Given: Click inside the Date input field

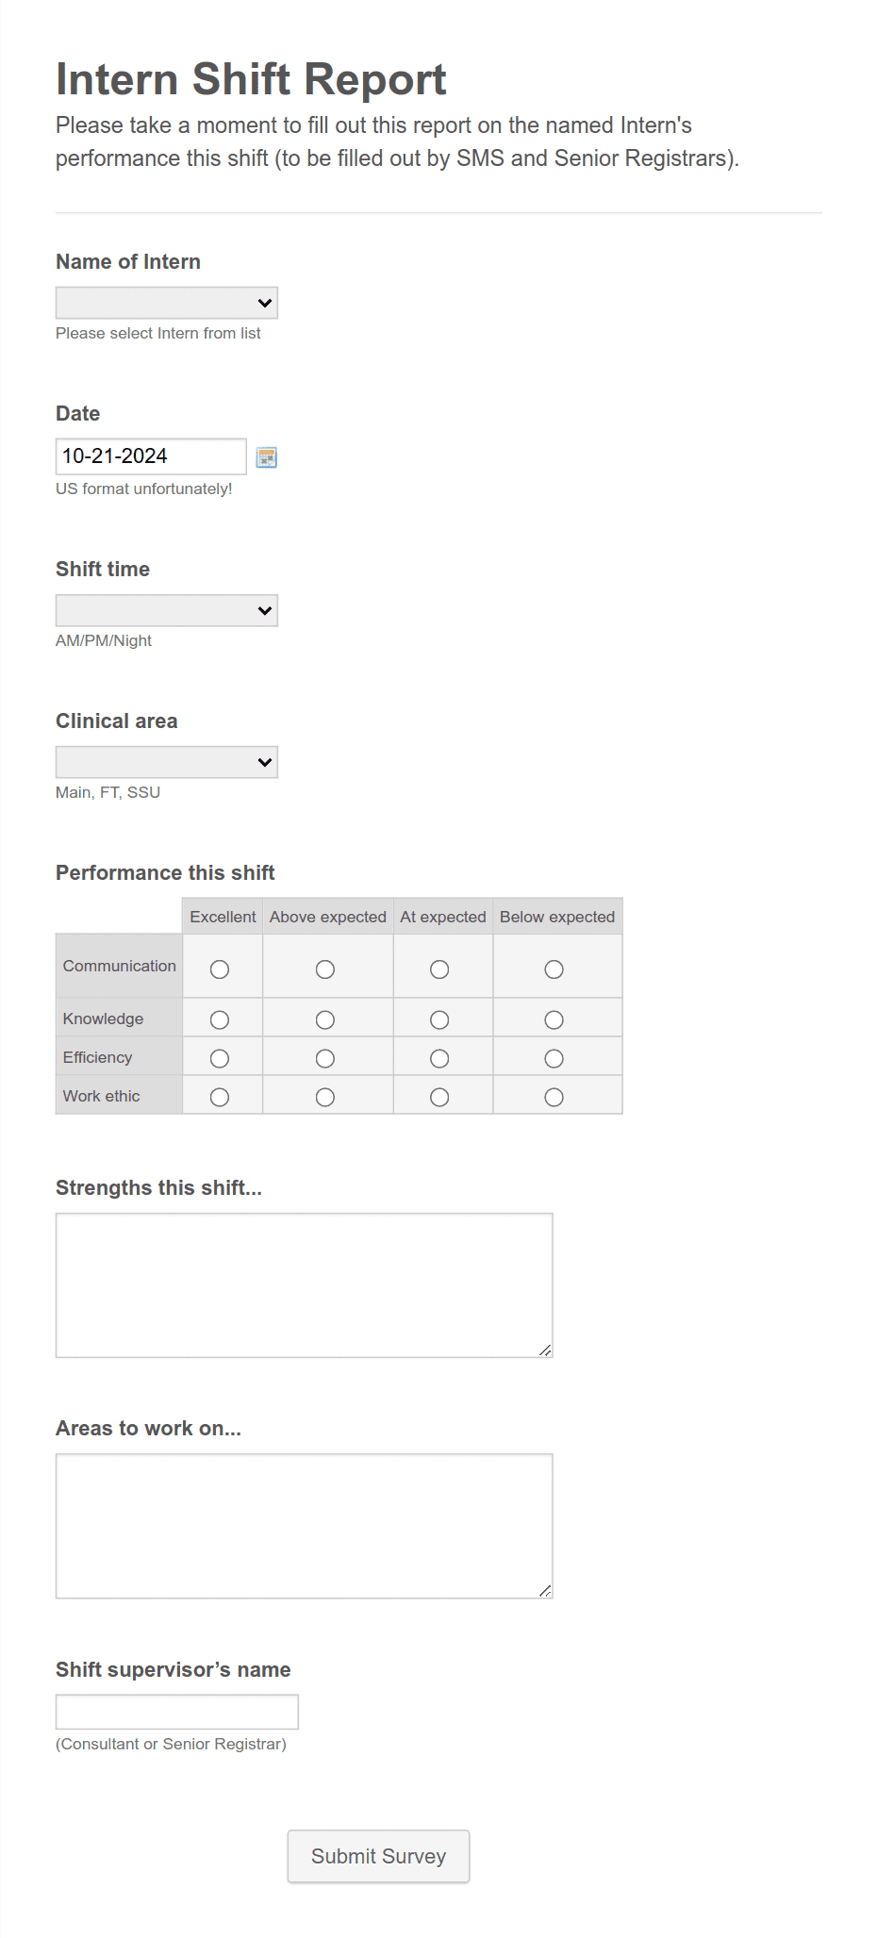Looking at the screenshot, I should 151,456.
